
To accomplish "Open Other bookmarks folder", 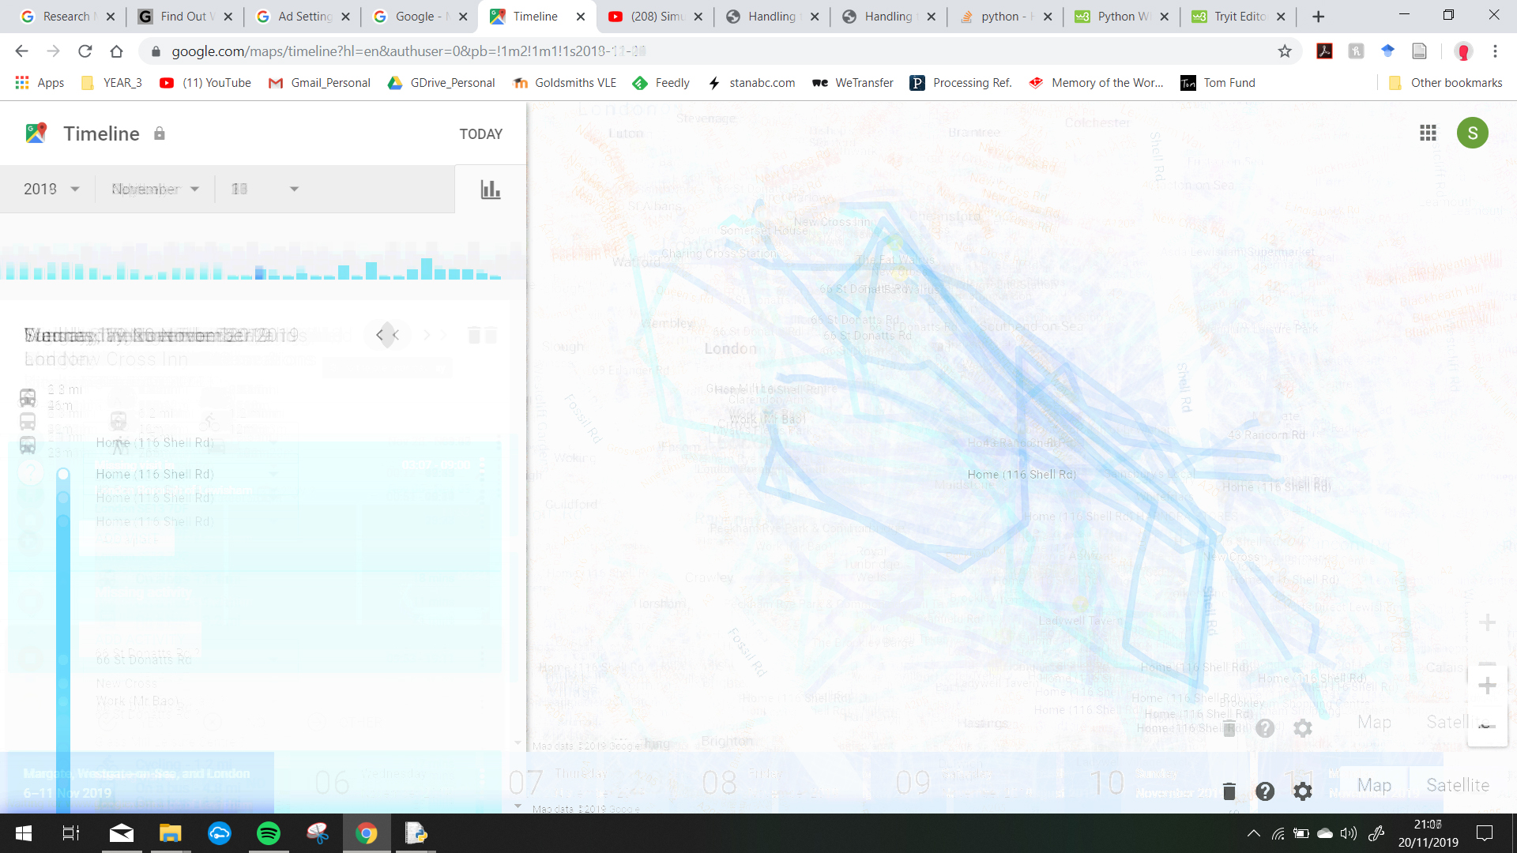I will (x=1445, y=83).
